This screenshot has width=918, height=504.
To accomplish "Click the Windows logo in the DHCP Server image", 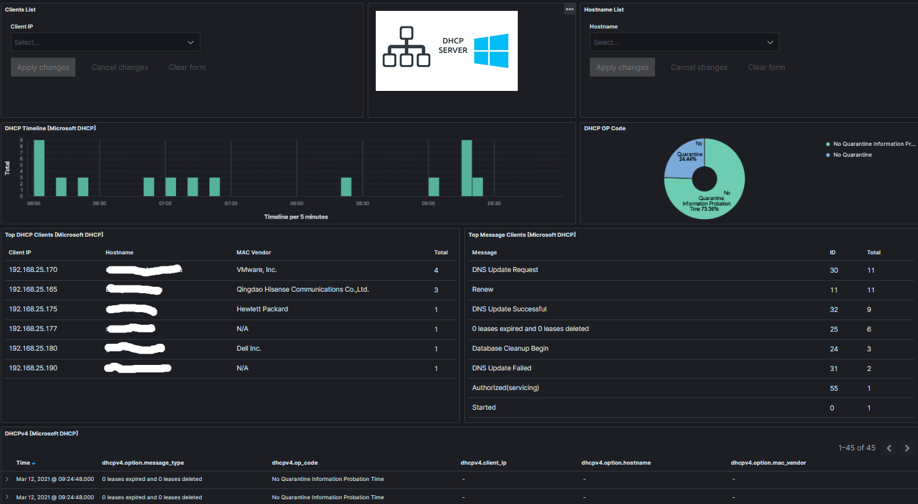I will 491,51.
